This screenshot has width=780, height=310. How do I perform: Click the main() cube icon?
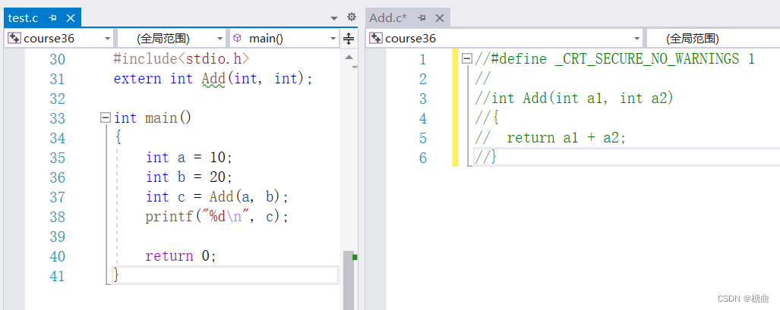[238, 38]
